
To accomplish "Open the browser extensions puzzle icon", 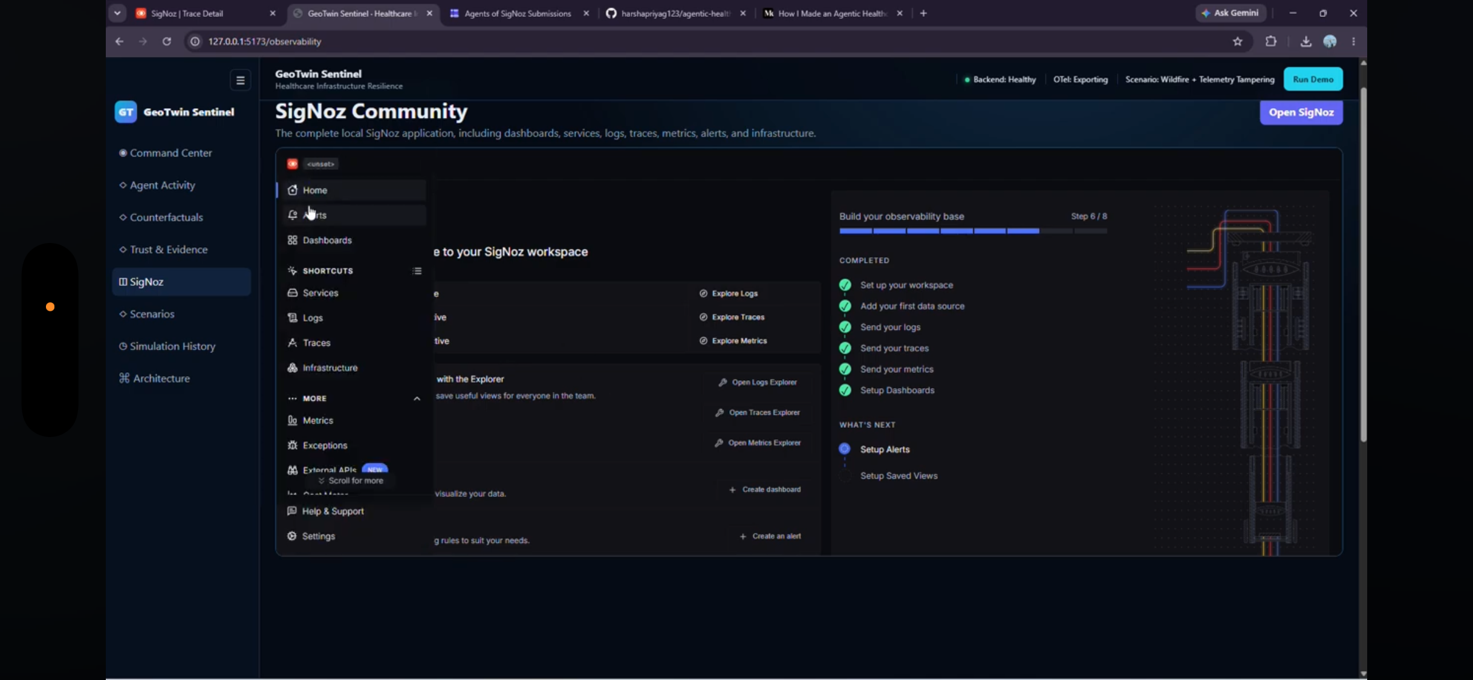I will click(x=1271, y=41).
